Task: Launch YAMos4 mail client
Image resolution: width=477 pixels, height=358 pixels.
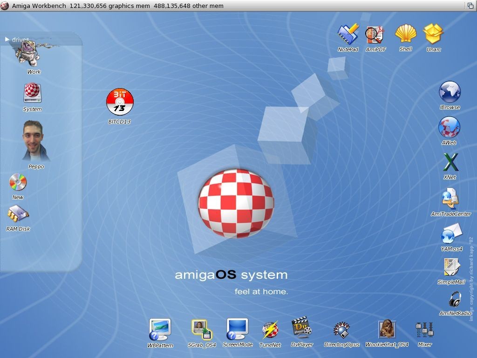Action: tap(451, 234)
